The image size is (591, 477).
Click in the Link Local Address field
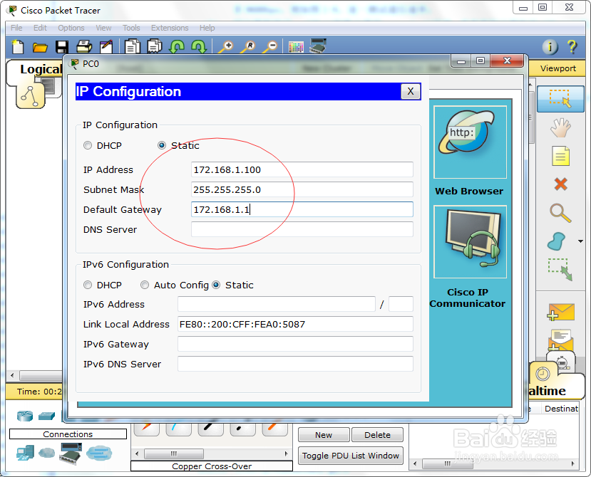click(x=295, y=324)
